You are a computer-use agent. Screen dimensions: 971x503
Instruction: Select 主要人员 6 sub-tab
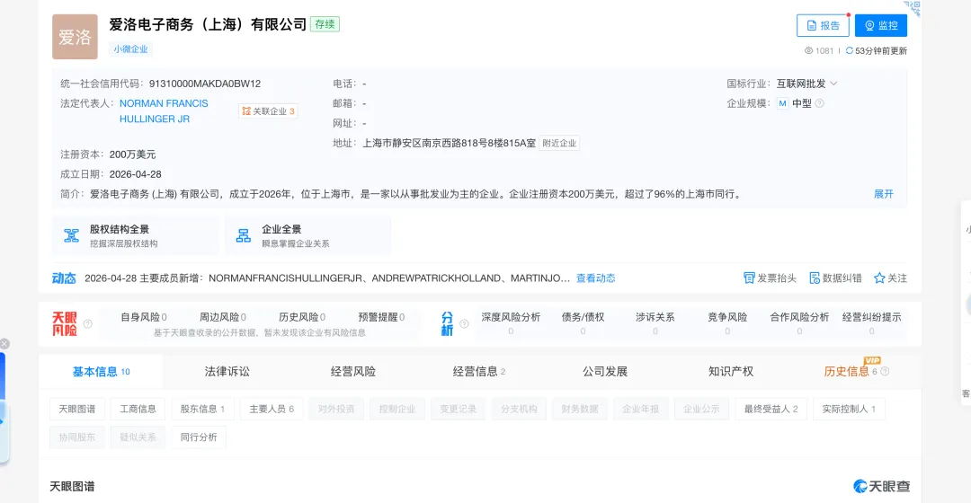pos(272,409)
